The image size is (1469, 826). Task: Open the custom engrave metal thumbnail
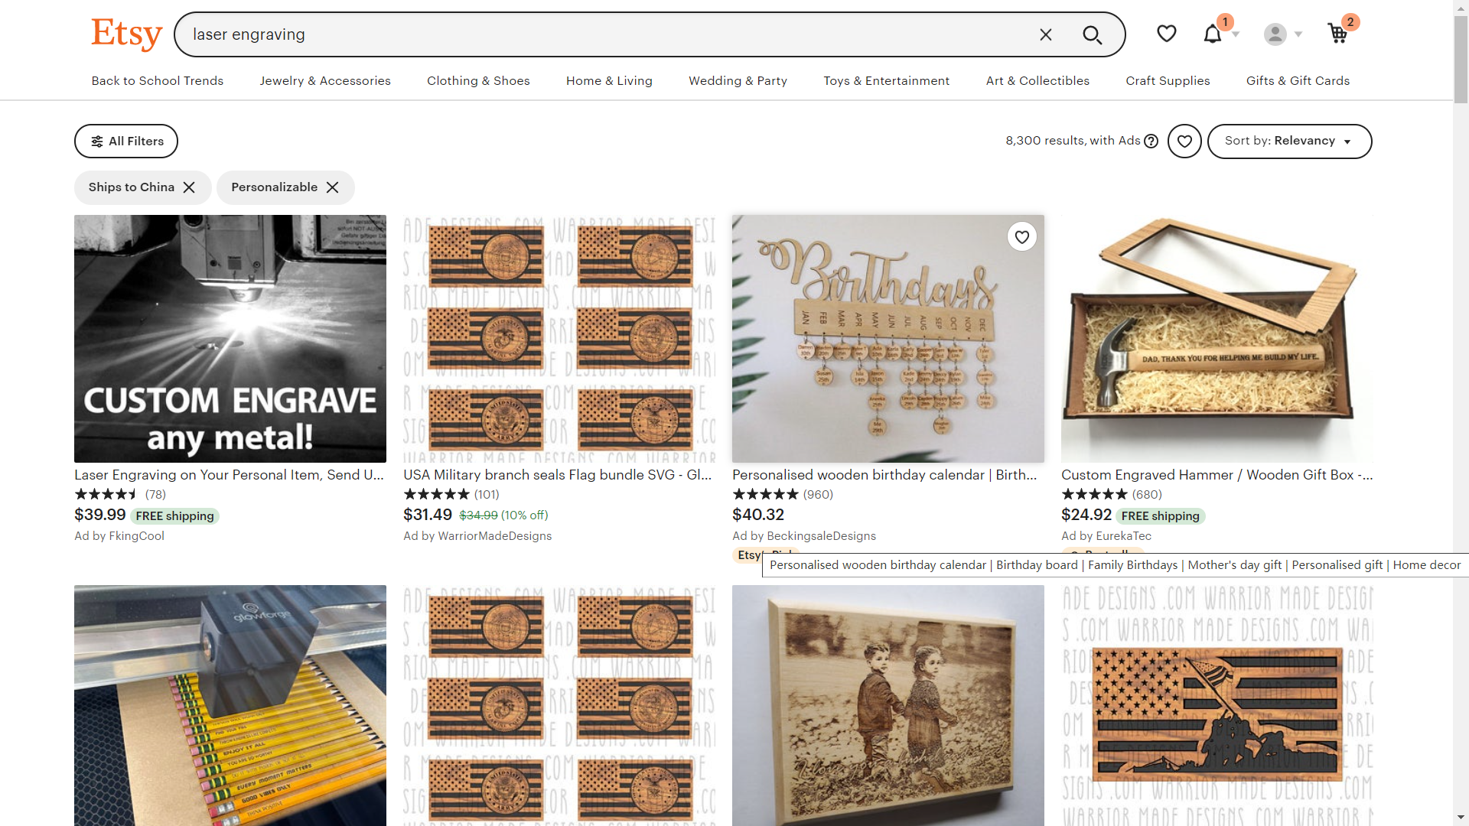(230, 338)
